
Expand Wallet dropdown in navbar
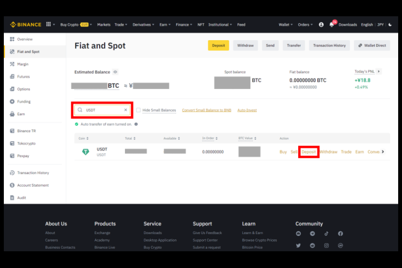pos(286,24)
